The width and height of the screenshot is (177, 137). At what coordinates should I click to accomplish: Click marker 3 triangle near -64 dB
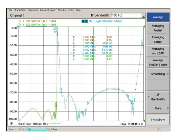[x=61, y=88]
